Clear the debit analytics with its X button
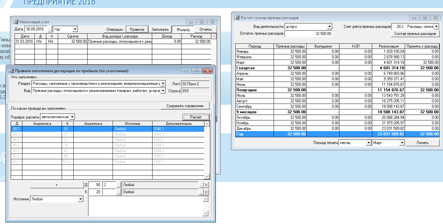443x224 pixels. 206,185
